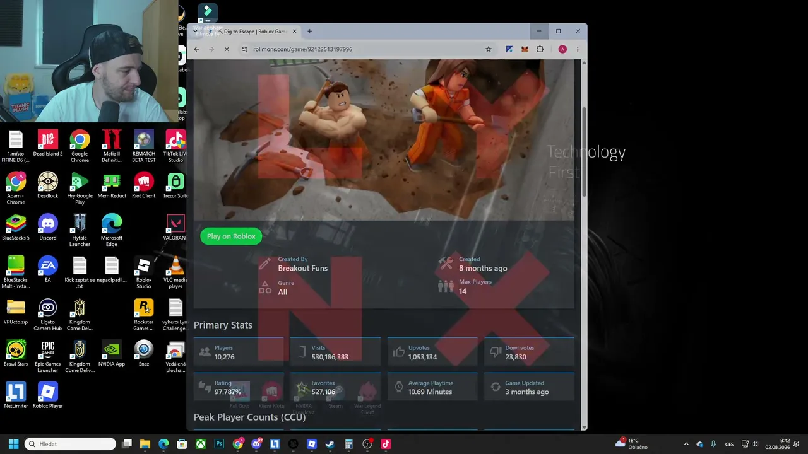Image resolution: width=808 pixels, height=454 pixels.
Task: Open NetLimiter desktop shortcut
Action: point(16,396)
